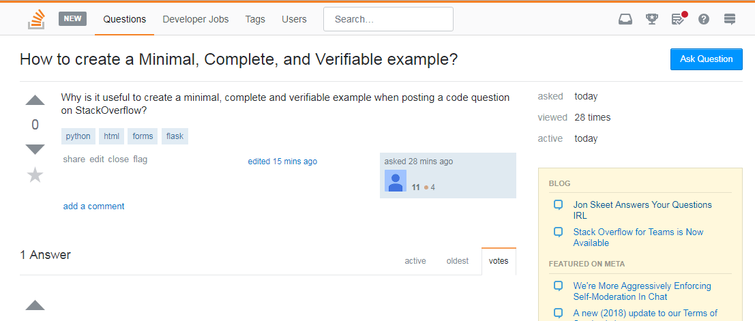
Task: Sort answers by the oldest tab
Action: [x=458, y=261]
